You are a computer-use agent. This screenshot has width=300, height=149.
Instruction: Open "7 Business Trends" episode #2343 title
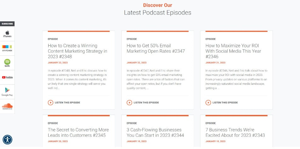click(x=235, y=133)
